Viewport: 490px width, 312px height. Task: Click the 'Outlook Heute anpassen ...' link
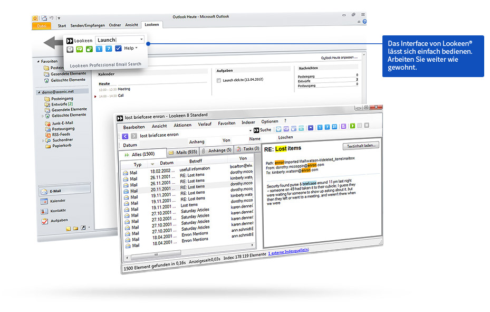(x=339, y=58)
